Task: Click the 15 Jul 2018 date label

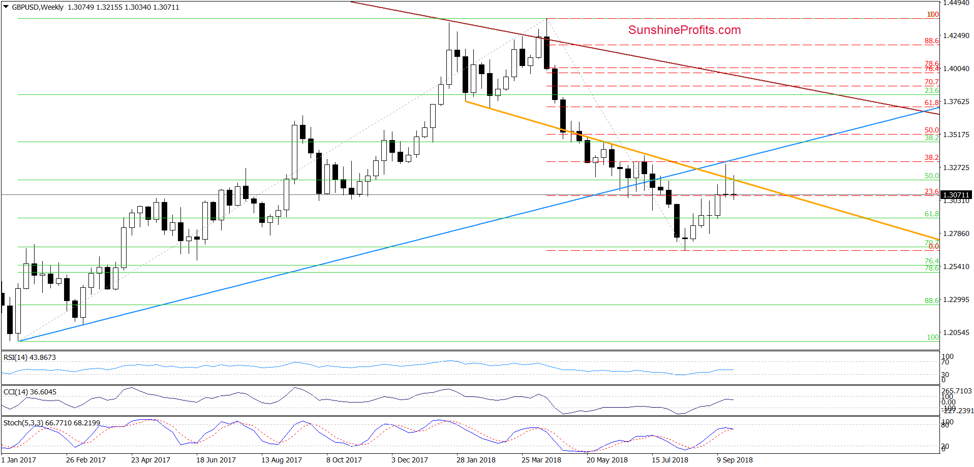Action: point(670,460)
